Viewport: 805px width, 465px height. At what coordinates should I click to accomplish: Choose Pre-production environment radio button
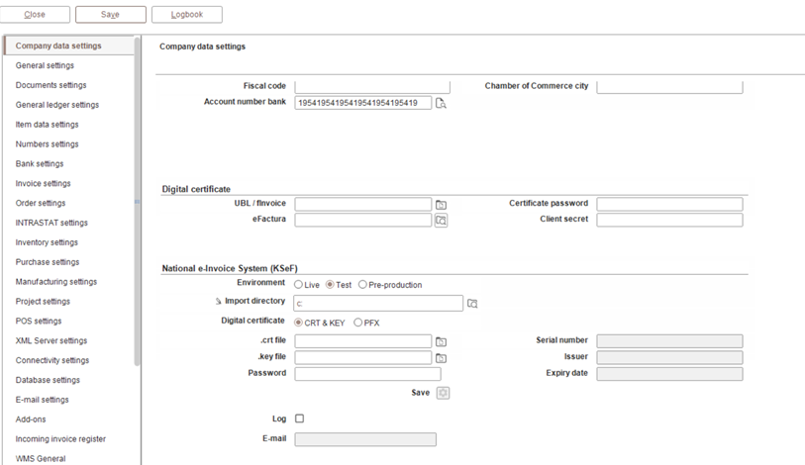[x=362, y=285]
